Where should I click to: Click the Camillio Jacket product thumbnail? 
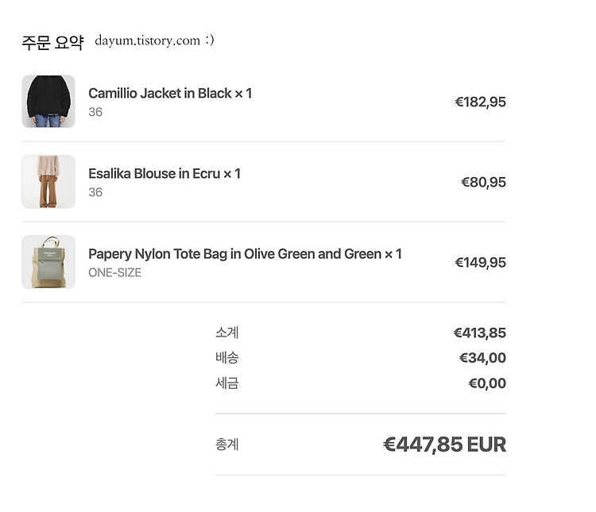(48, 102)
